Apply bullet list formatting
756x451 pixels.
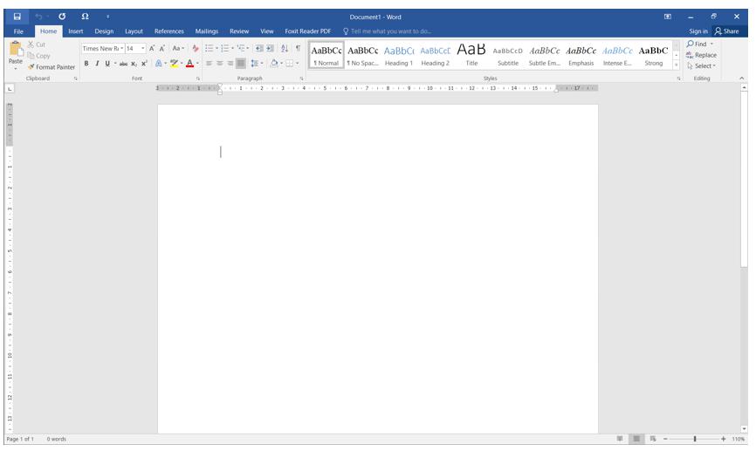pos(210,49)
